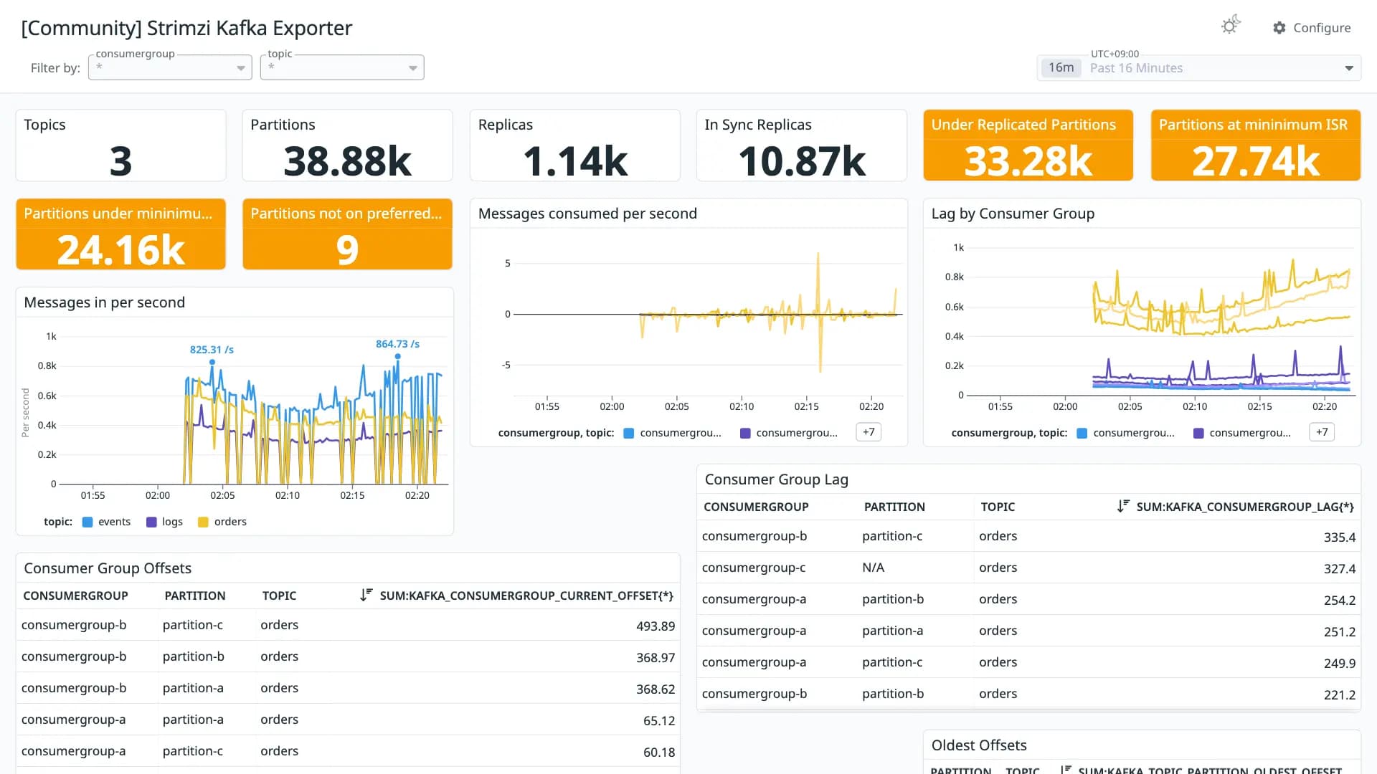This screenshot has height=774, width=1377.
Task: Sort Lag table by CONSUMERGROUP column
Action: 756,507
